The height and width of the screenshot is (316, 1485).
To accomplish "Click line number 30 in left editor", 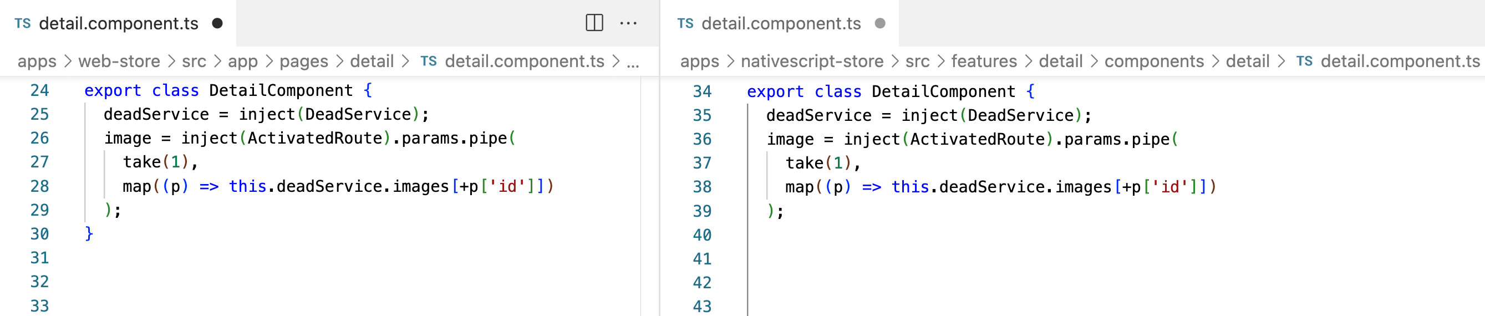I will (40, 234).
